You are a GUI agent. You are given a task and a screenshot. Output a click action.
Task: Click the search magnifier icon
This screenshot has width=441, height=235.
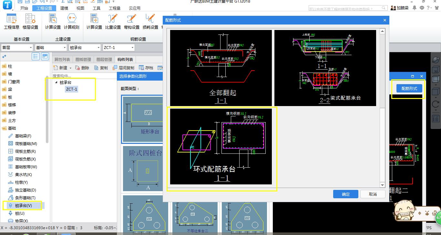pyautogui.click(x=384, y=8)
